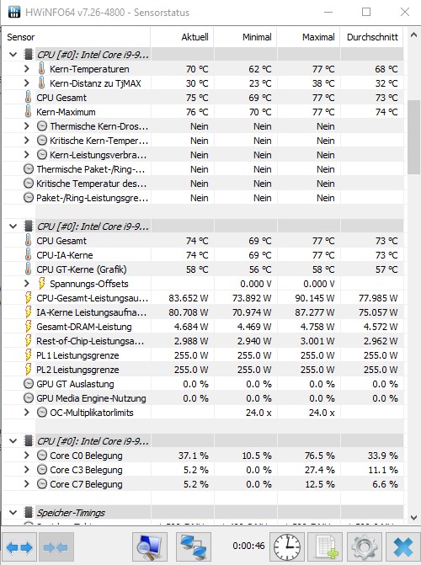Open the network monitoring computers icon

coord(193,547)
